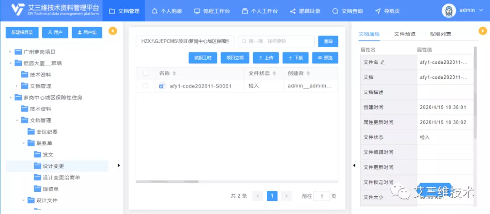Click the folder icon of 提资单

pyautogui.click(x=38, y=189)
